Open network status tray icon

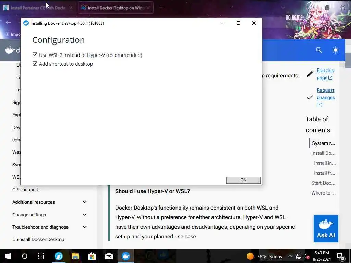coord(299,256)
